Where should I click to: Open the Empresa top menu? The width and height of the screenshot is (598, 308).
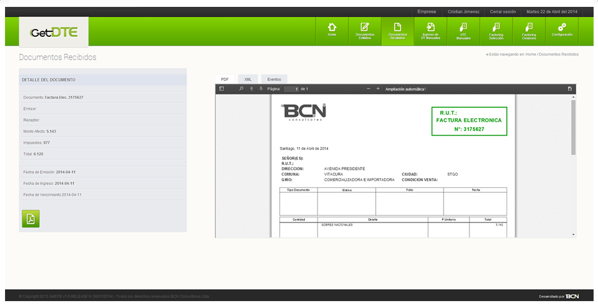pos(426,12)
